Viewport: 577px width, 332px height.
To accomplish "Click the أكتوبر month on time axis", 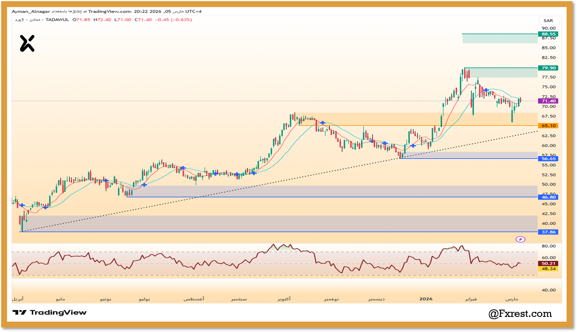I will click(x=284, y=299).
